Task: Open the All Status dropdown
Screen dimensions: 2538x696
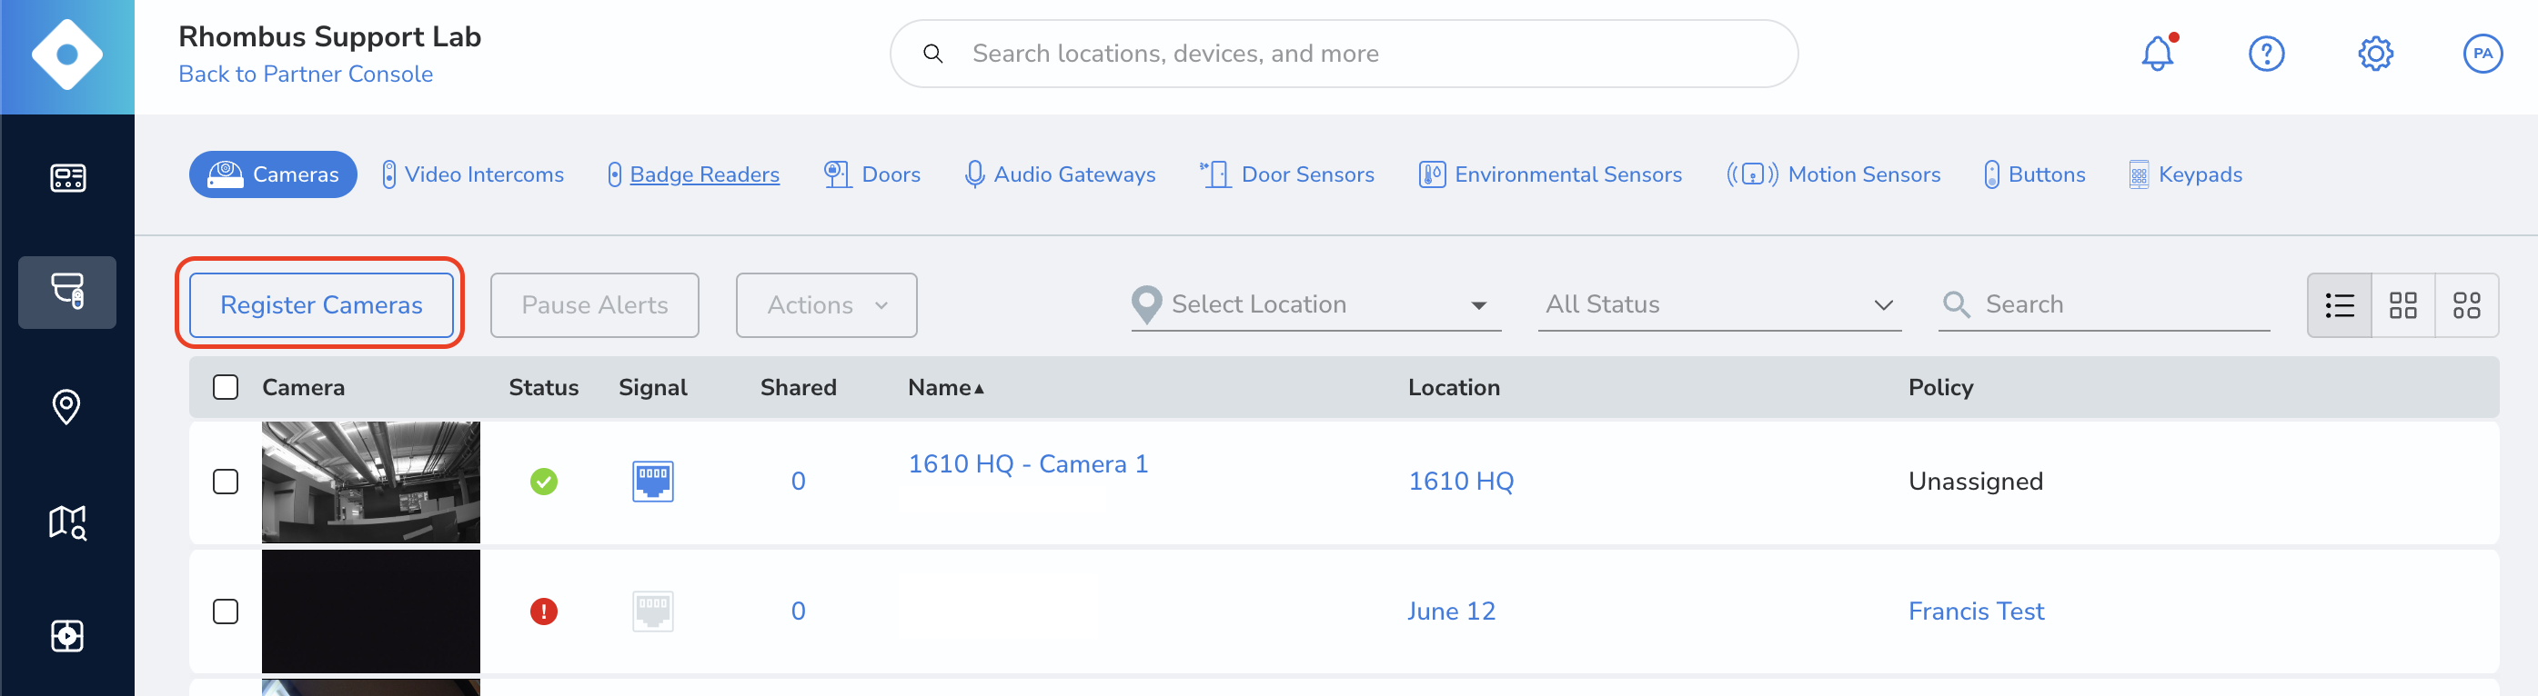Action: tap(1719, 304)
